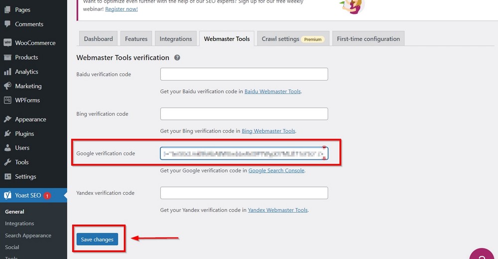This screenshot has height=259, width=498.
Task: Click the Yandex verification code field
Action: [244, 193]
